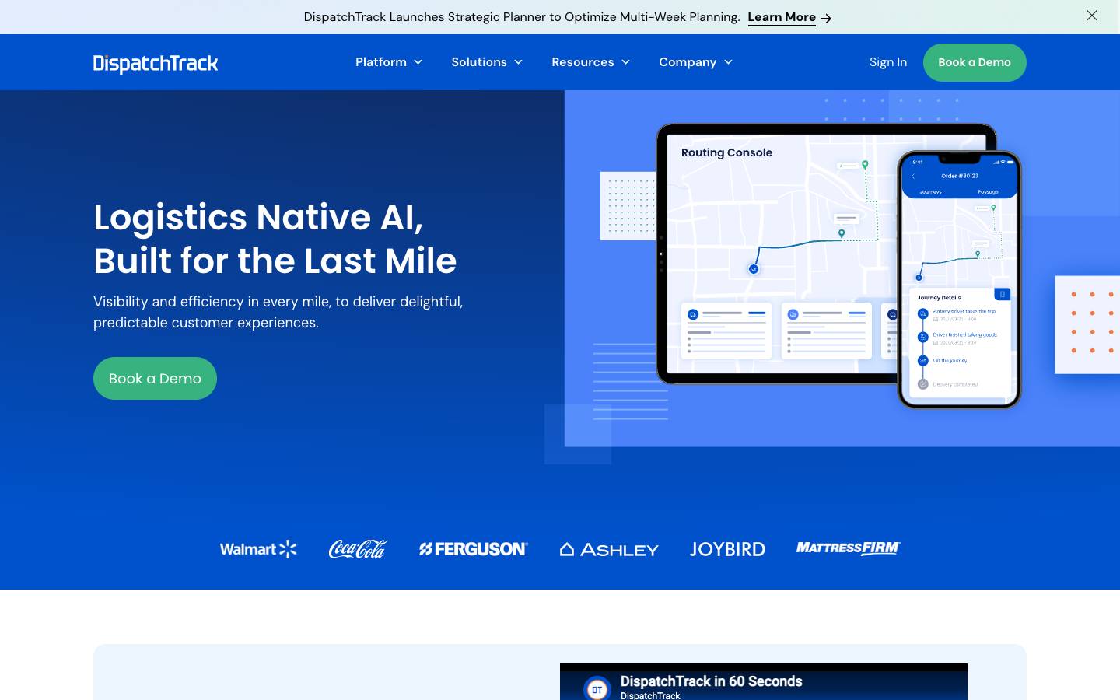This screenshot has width=1120, height=700.
Task: Click the Walmart logo
Action: point(258,549)
